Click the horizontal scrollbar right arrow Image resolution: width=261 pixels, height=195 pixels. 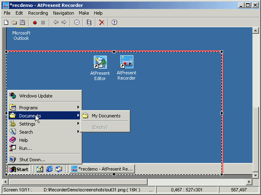[249, 182]
